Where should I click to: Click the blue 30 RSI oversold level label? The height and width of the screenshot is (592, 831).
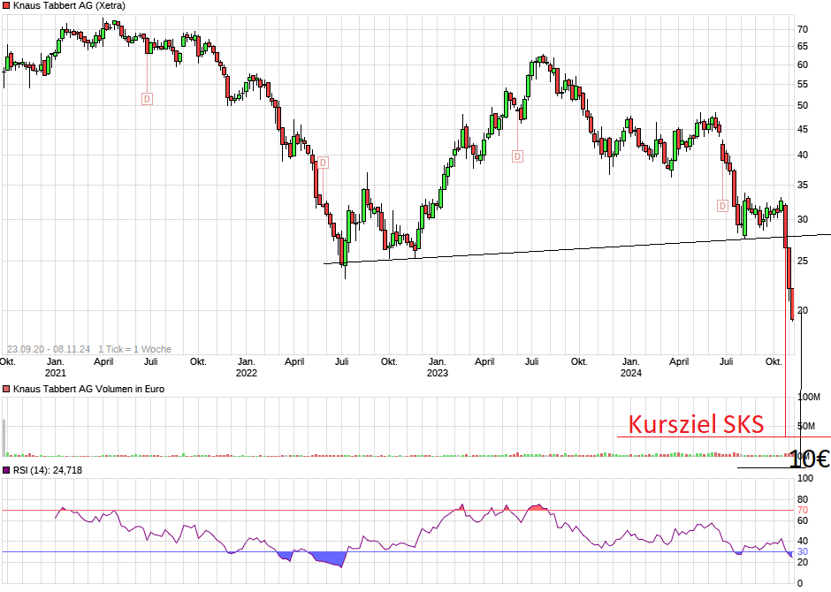(803, 551)
